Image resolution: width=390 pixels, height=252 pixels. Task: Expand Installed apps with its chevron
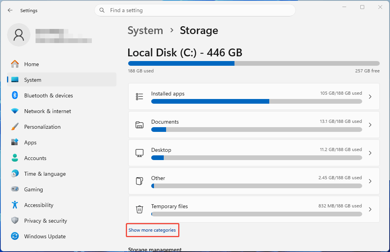coord(370,97)
